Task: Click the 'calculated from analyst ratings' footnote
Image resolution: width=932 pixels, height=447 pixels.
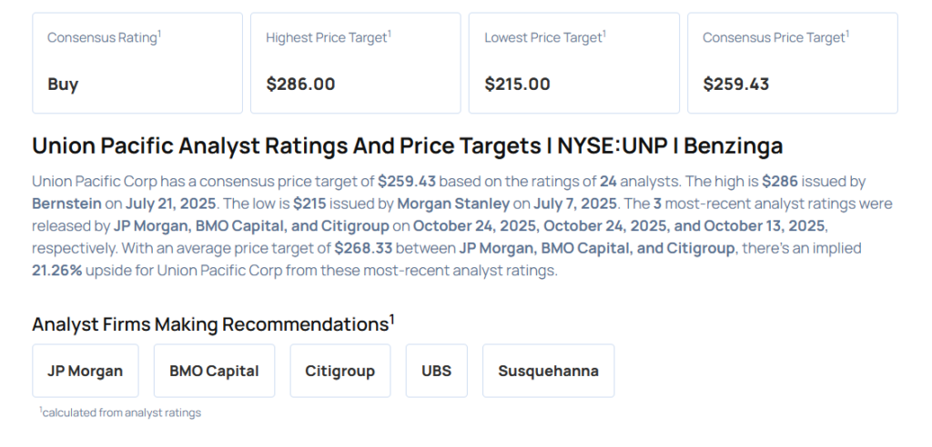Action: coord(120,412)
